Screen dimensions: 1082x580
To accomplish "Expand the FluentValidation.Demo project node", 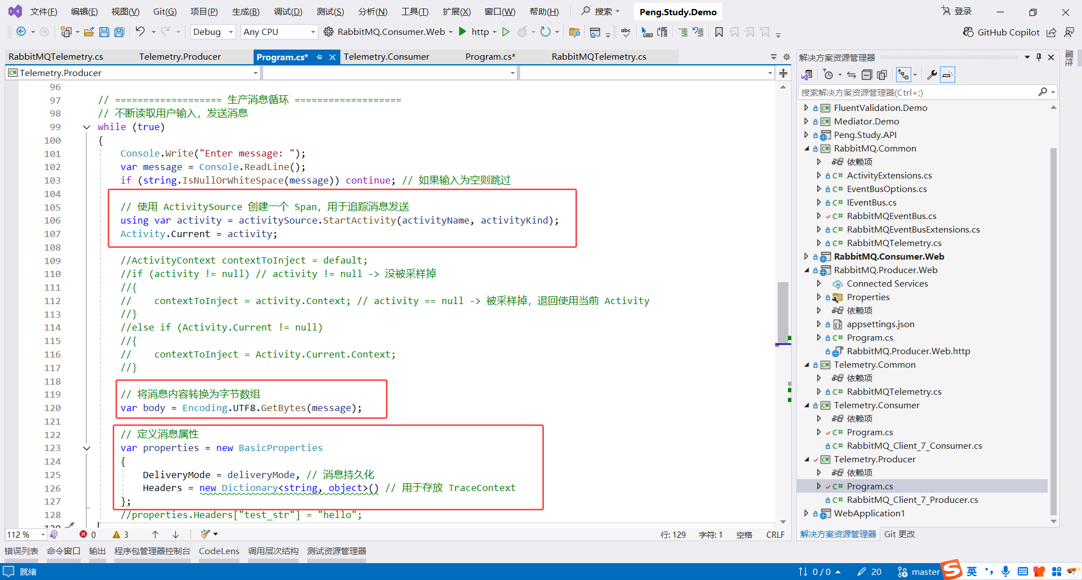I will point(806,108).
